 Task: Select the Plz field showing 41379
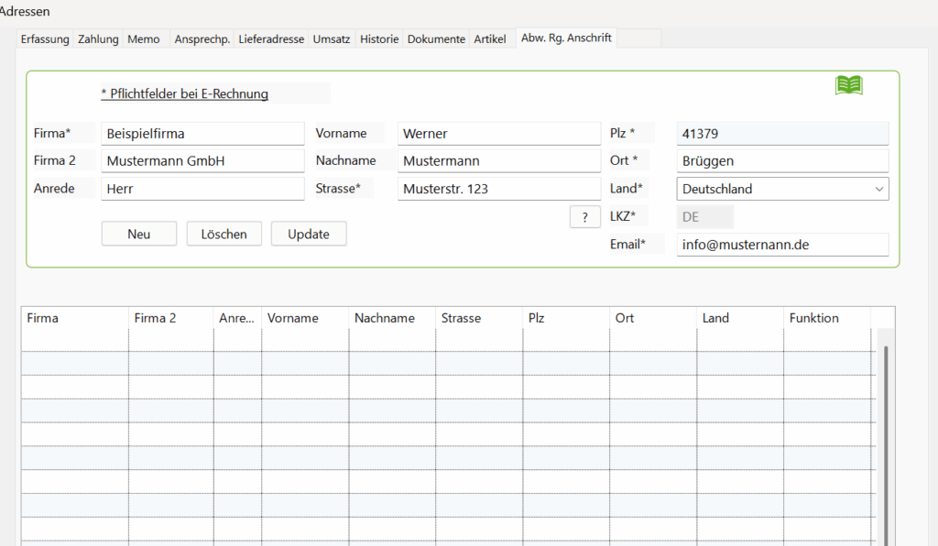782,134
